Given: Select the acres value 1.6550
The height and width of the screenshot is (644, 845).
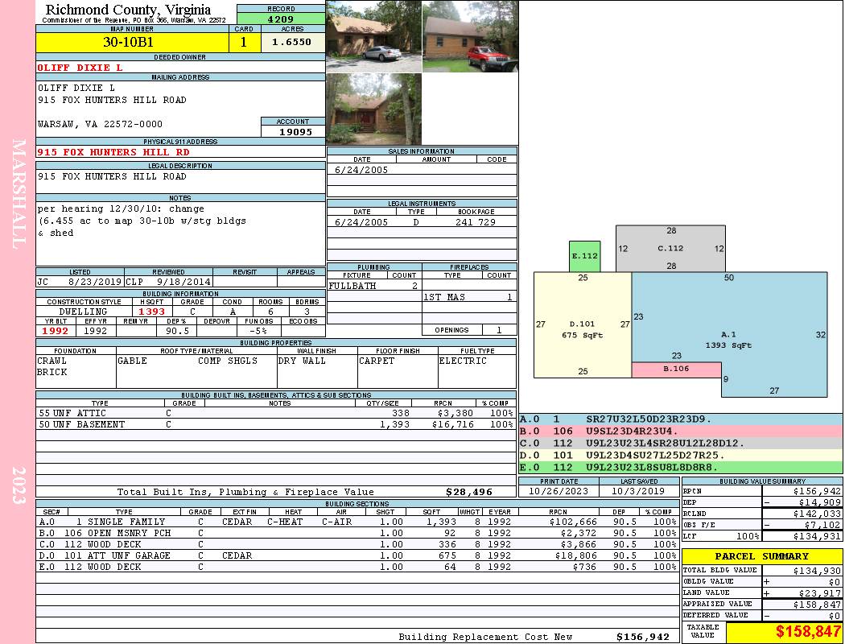Looking at the screenshot, I should pos(292,43).
